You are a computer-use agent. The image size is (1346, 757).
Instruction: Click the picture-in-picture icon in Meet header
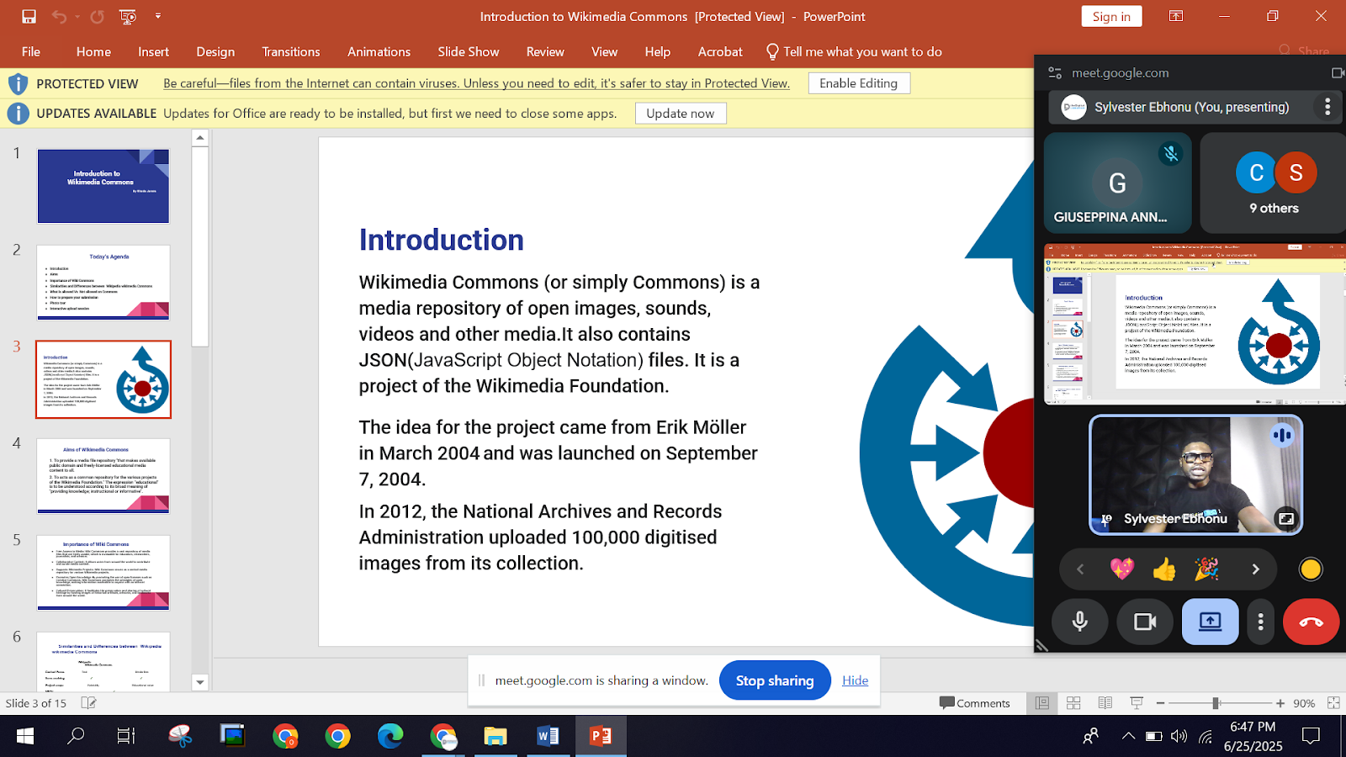coord(1338,73)
